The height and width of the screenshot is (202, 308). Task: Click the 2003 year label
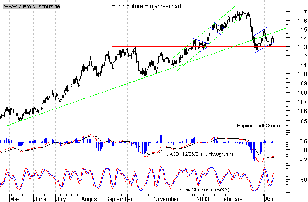203,199
